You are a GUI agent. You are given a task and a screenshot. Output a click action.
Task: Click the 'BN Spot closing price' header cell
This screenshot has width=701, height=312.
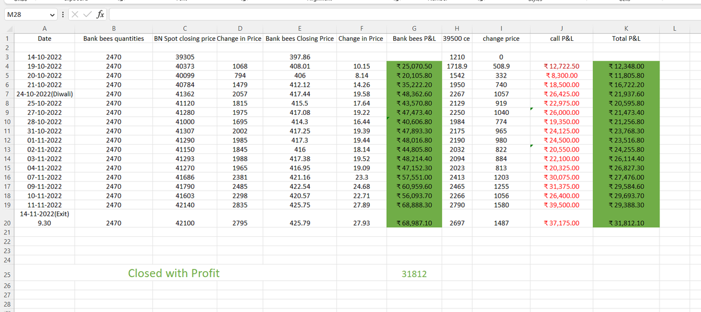click(184, 38)
